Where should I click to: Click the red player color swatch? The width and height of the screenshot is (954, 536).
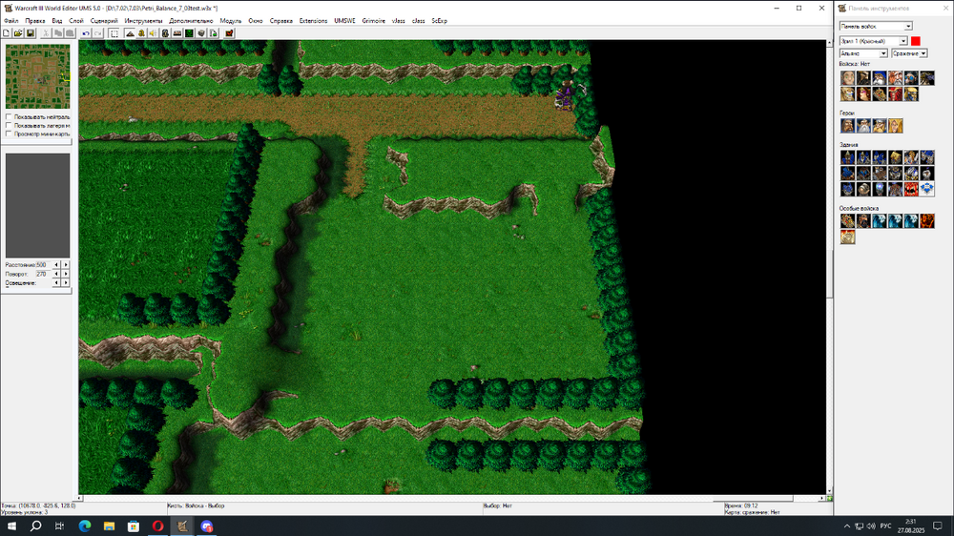point(916,41)
